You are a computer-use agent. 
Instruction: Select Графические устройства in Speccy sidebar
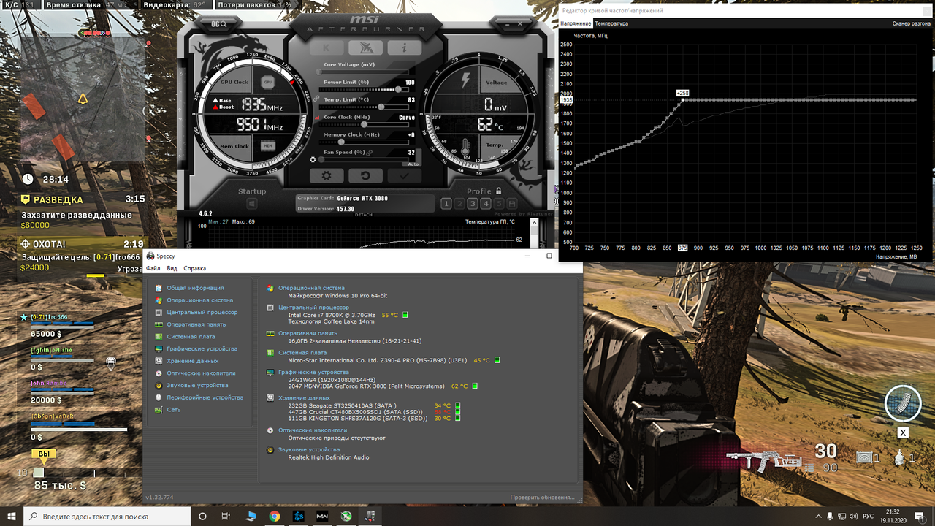click(202, 348)
